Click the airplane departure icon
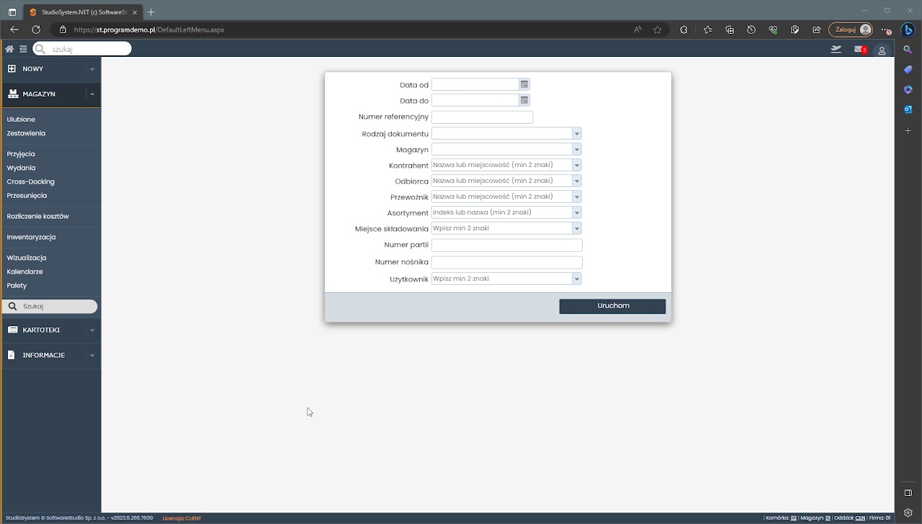 (836, 50)
